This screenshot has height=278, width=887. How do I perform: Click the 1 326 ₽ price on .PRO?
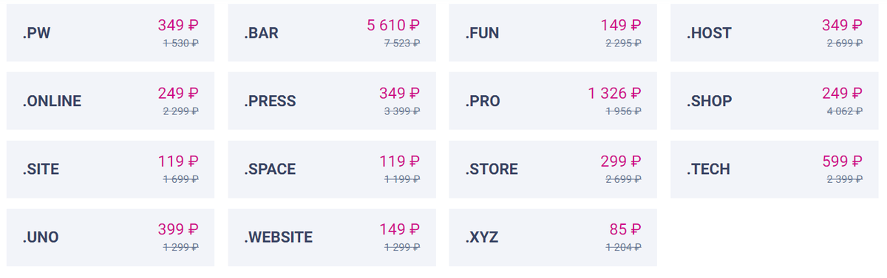coord(615,94)
